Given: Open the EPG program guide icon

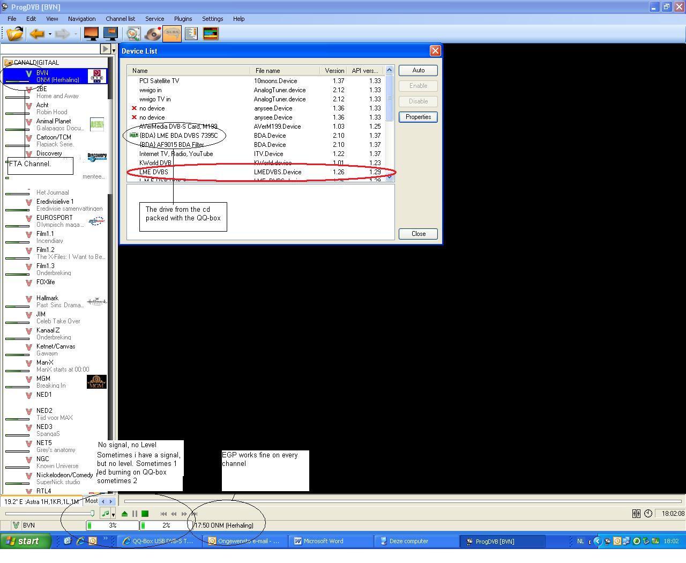Looking at the screenshot, I should pos(211,34).
